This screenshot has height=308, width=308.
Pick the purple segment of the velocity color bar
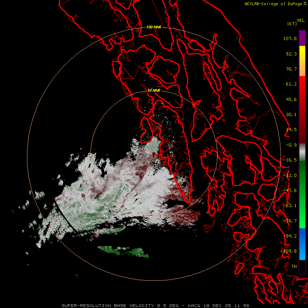pos(302,38)
